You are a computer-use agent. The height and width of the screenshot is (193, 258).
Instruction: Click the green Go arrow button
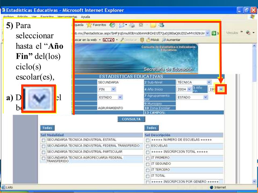(x=214, y=33)
